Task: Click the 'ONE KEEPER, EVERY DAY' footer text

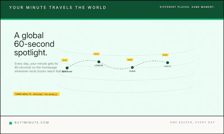Action: point(193,122)
